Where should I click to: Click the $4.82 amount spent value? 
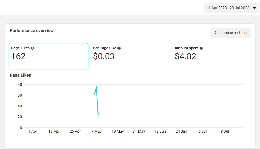[185, 56]
